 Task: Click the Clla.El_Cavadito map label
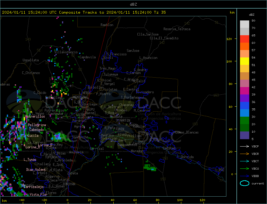164,38
